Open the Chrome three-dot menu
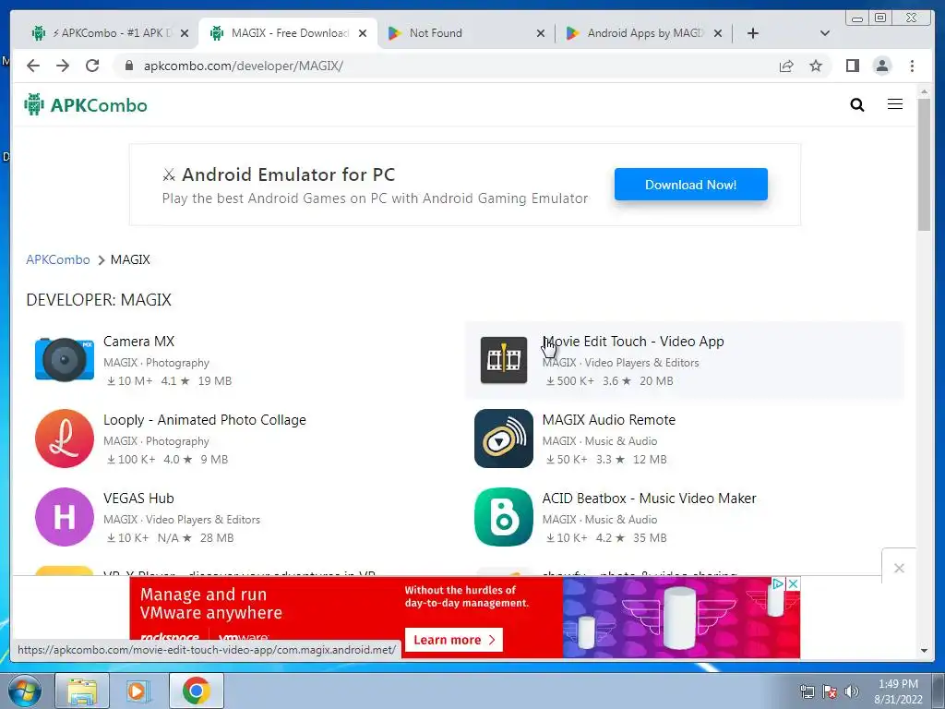 pyautogui.click(x=912, y=66)
